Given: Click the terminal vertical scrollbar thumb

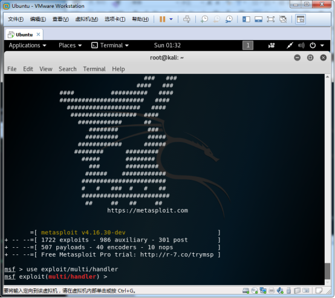Looking at the screenshot, I should (327, 271).
